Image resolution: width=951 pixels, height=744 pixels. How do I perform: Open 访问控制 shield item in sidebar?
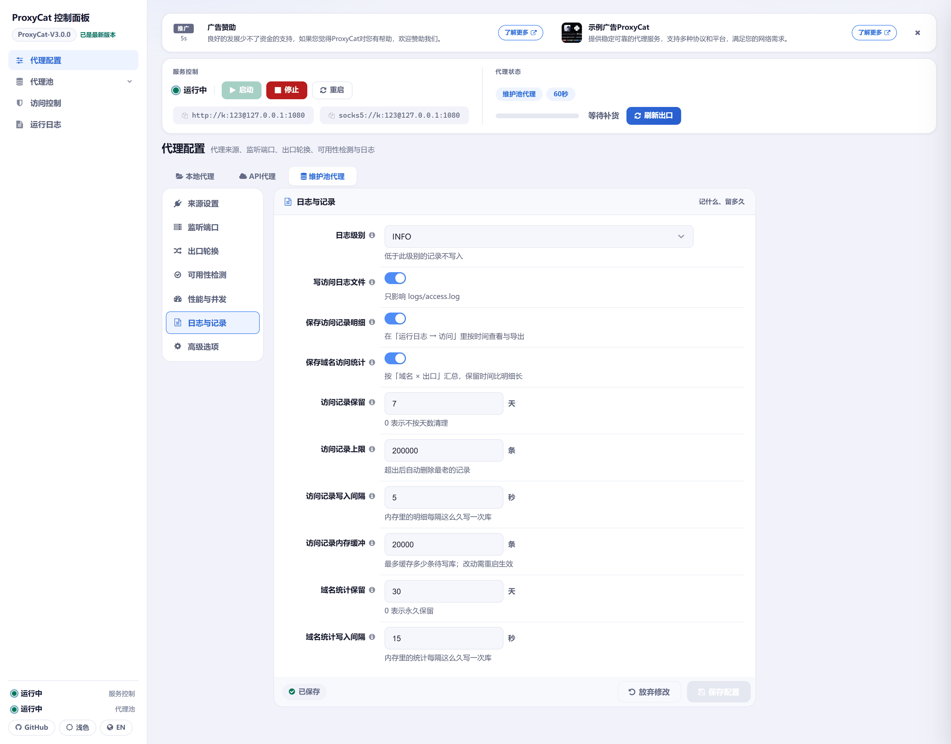[73, 103]
